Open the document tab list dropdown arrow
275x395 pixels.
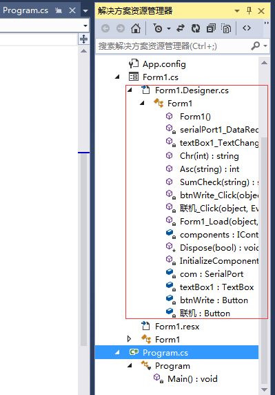[85, 11]
